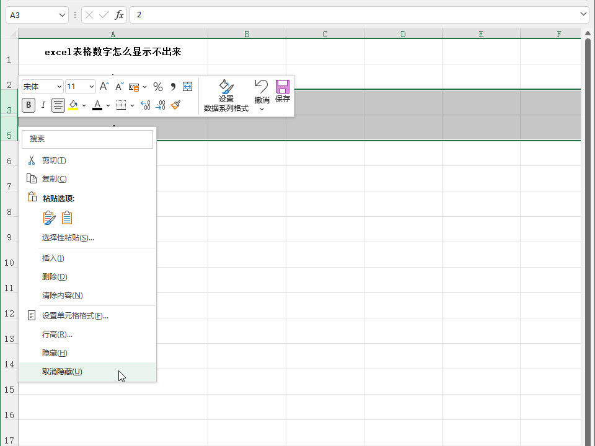Confirm entry with the checkmark icon
This screenshot has width=595, height=446.
tap(104, 15)
